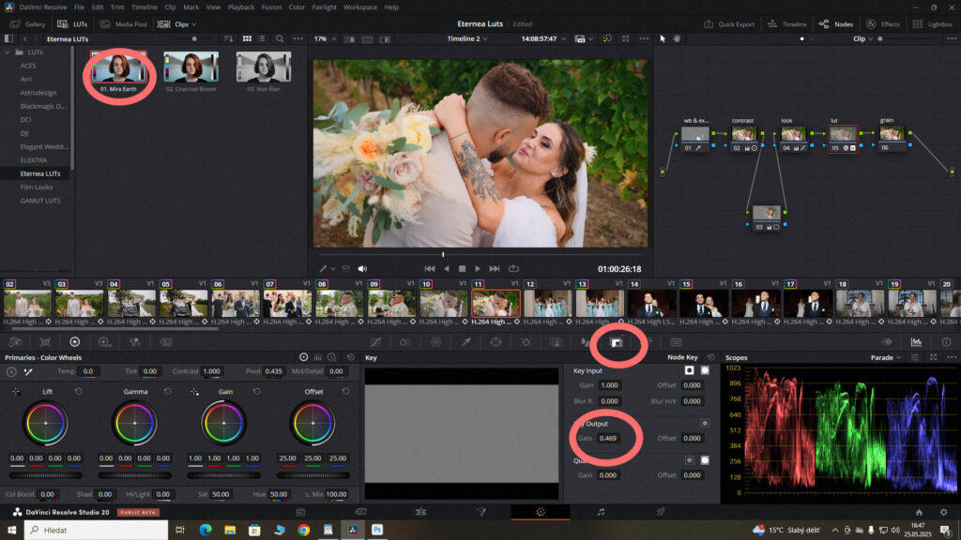The width and height of the screenshot is (961, 540).
Task: Click the Quick Export button
Action: [x=729, y=23]
